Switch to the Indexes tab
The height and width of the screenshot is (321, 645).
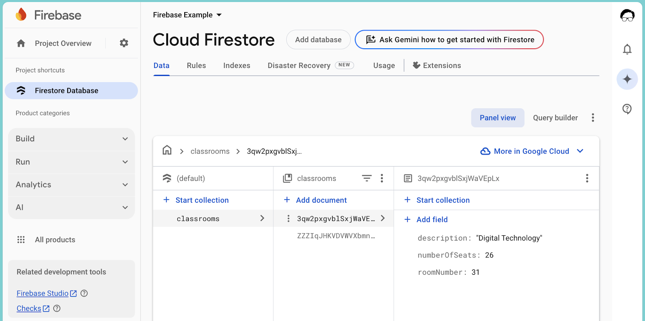[237, 66]
